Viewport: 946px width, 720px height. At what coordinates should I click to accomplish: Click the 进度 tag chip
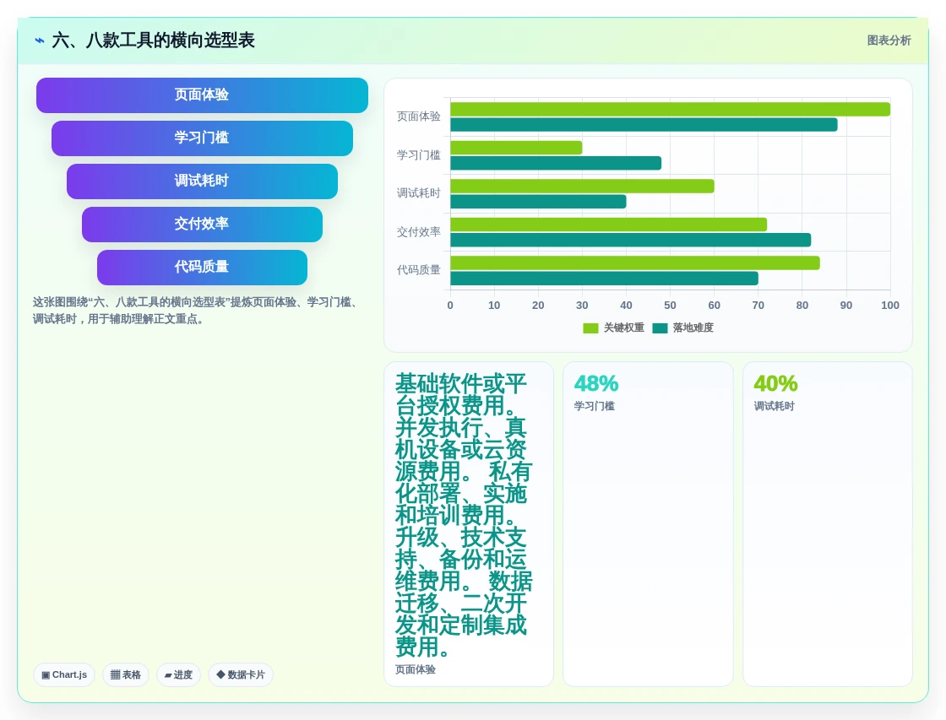178,674
